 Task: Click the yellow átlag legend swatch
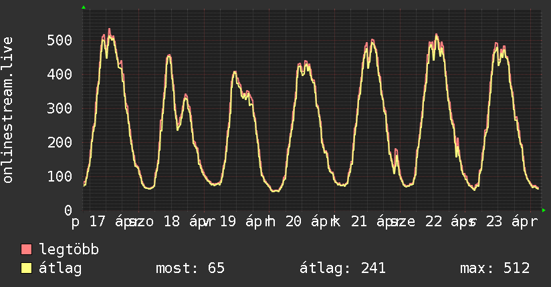pos(27,268)
